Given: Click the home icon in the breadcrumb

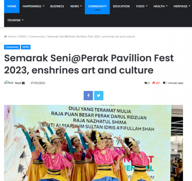Looking at the screenshot, I should coord(5,36).
